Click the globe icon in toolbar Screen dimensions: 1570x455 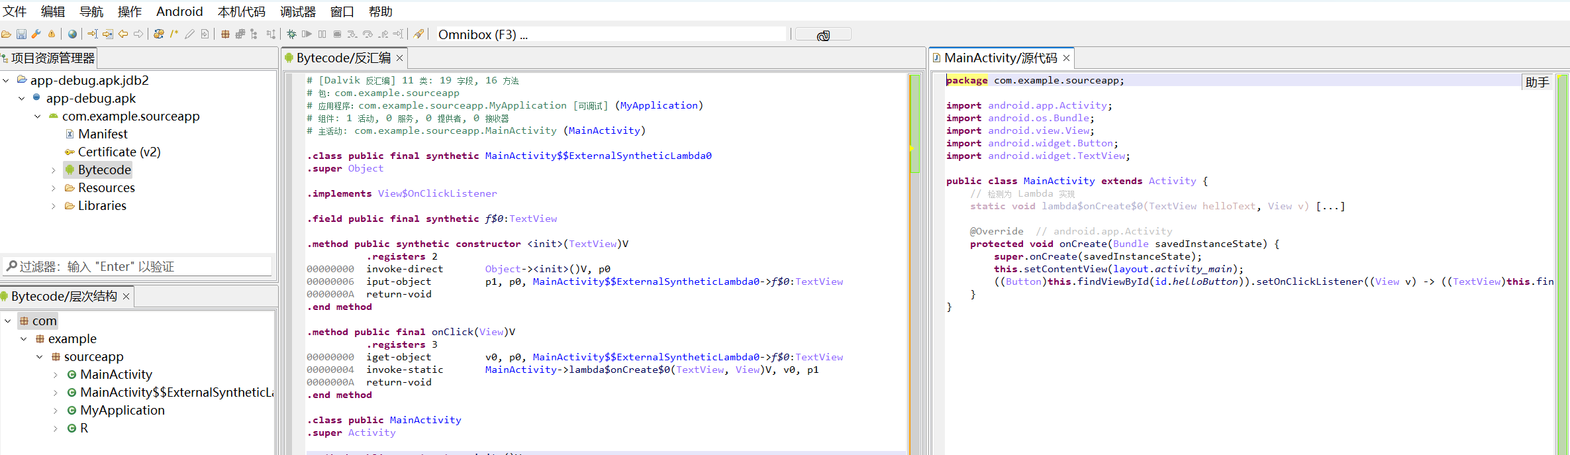(72, 34)
